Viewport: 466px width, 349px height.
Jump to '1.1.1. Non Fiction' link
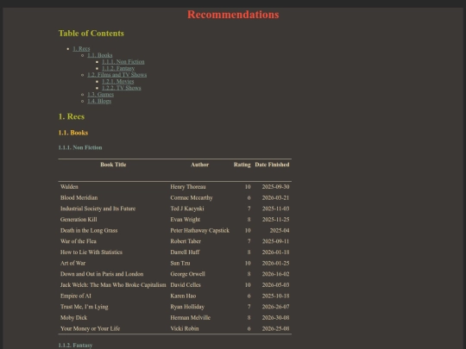coord(123,62)
